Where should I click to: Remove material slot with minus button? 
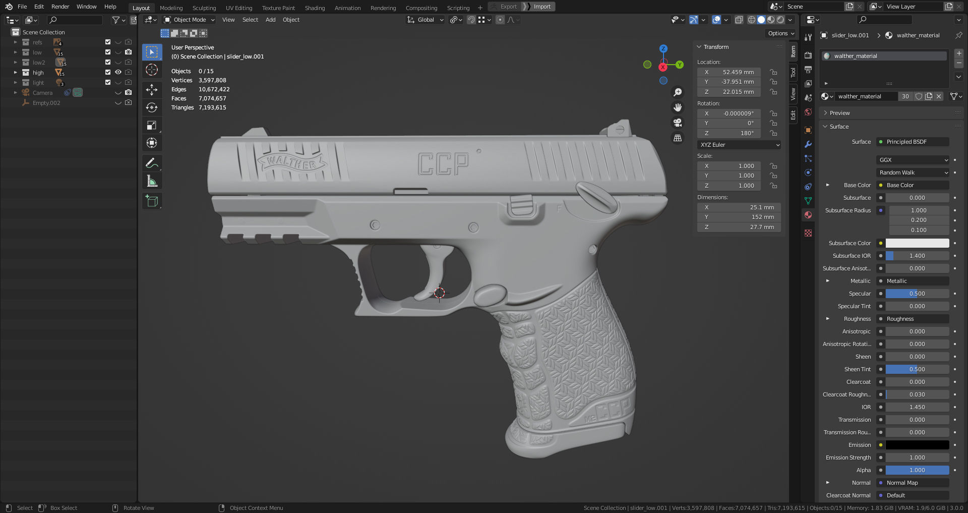pos(958,63)
